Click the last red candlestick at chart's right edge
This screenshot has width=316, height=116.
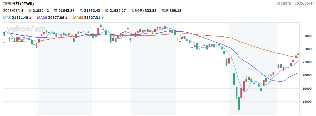[x=298, y=54]
